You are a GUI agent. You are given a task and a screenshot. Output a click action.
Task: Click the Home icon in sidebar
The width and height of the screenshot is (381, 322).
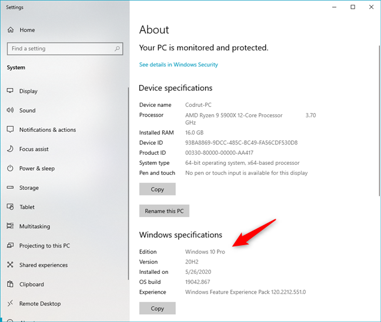(x=10, y=30)
